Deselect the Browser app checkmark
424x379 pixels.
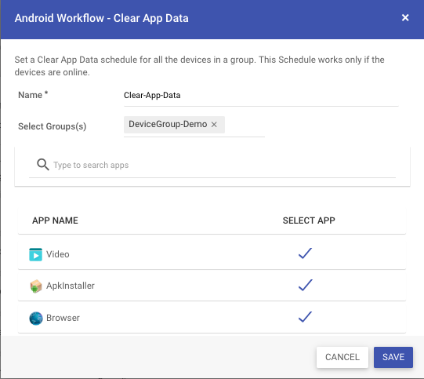click(306, 317)
